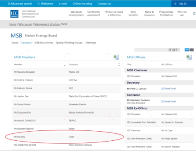Click company Mokpo National University
The width and height of the screenshot is (196, 151).
pyautogui.click(x=81, y=112)
